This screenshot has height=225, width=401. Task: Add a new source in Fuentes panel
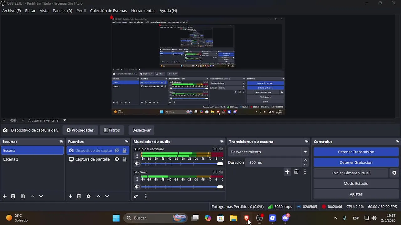[x=70, y=196]
